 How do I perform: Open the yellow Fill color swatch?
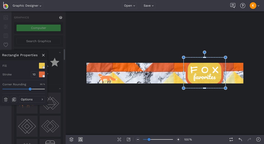tap(42, 66)
